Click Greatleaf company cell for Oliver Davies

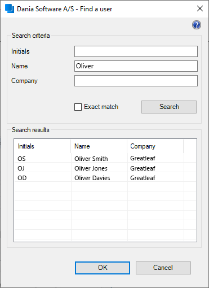143,178
